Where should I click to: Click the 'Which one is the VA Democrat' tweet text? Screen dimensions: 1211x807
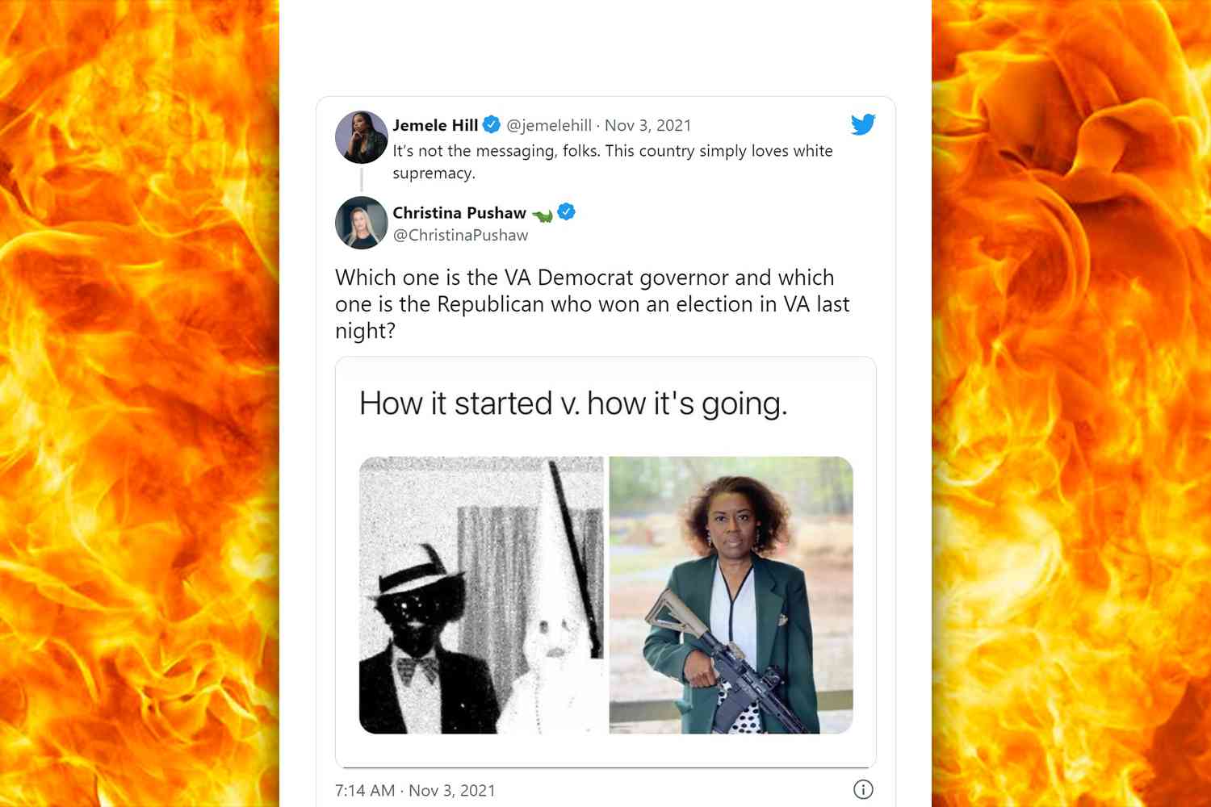(x=593, y=304)
